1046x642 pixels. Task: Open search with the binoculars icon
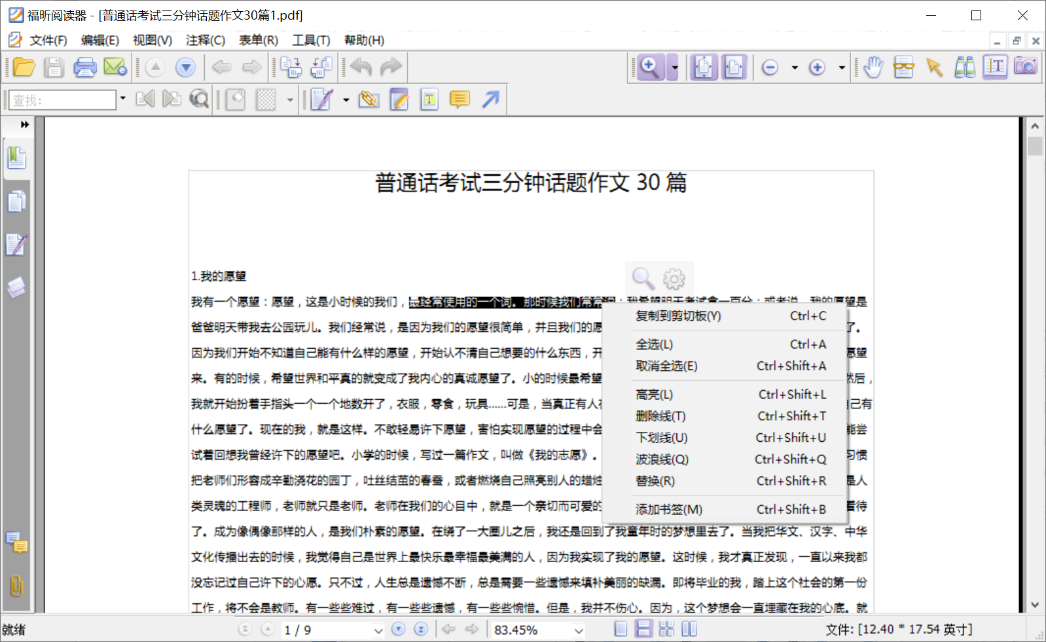tap(965, 67)
